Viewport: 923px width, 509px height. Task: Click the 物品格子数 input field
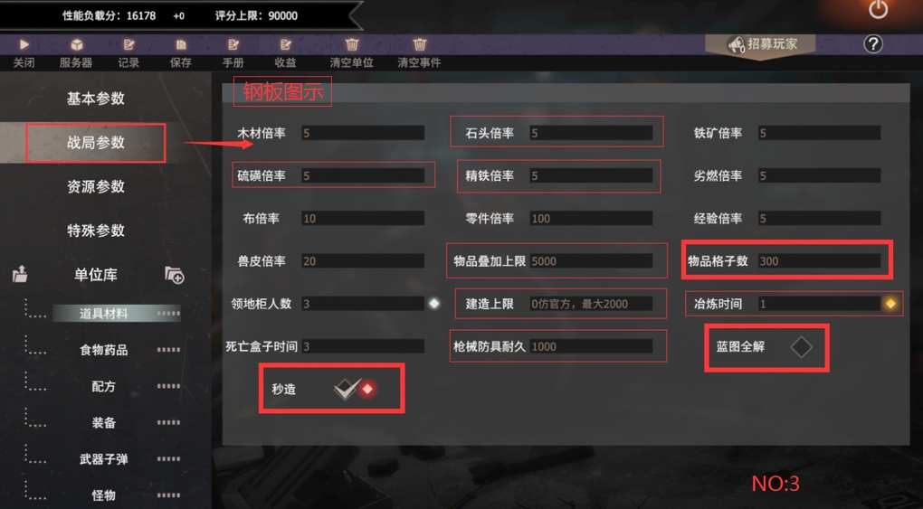coord(819,260)
